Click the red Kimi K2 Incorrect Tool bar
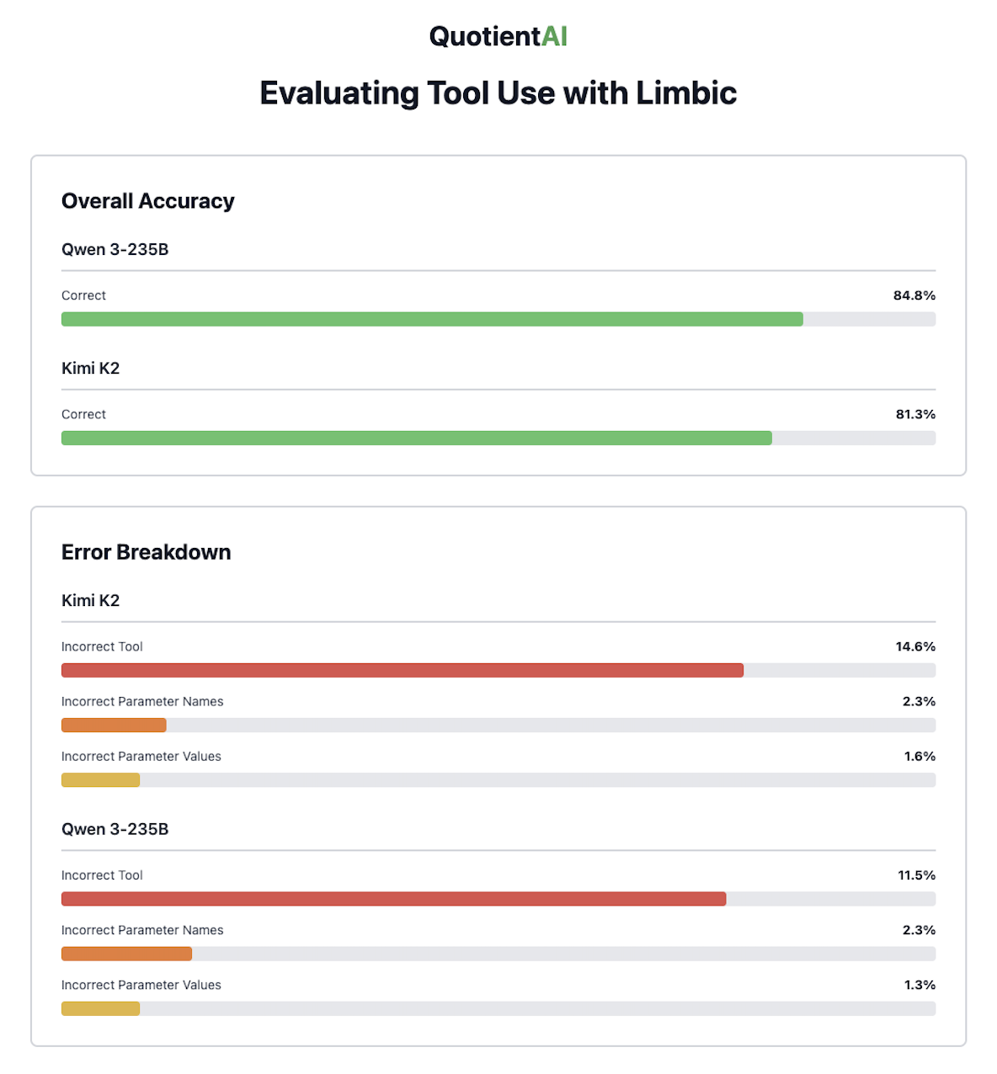This screenshot has width=997, height=1074. tap(403, 670)
